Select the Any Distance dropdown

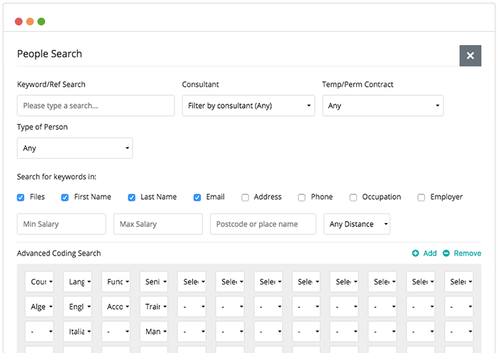[x=356, y=225]
